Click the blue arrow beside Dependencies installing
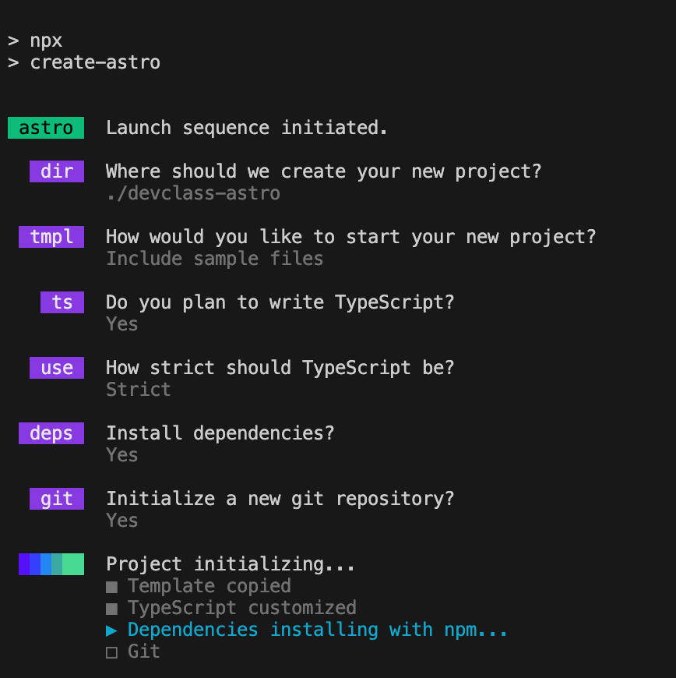The height and width of the screenshot is (678, 676). coord(111,630)
